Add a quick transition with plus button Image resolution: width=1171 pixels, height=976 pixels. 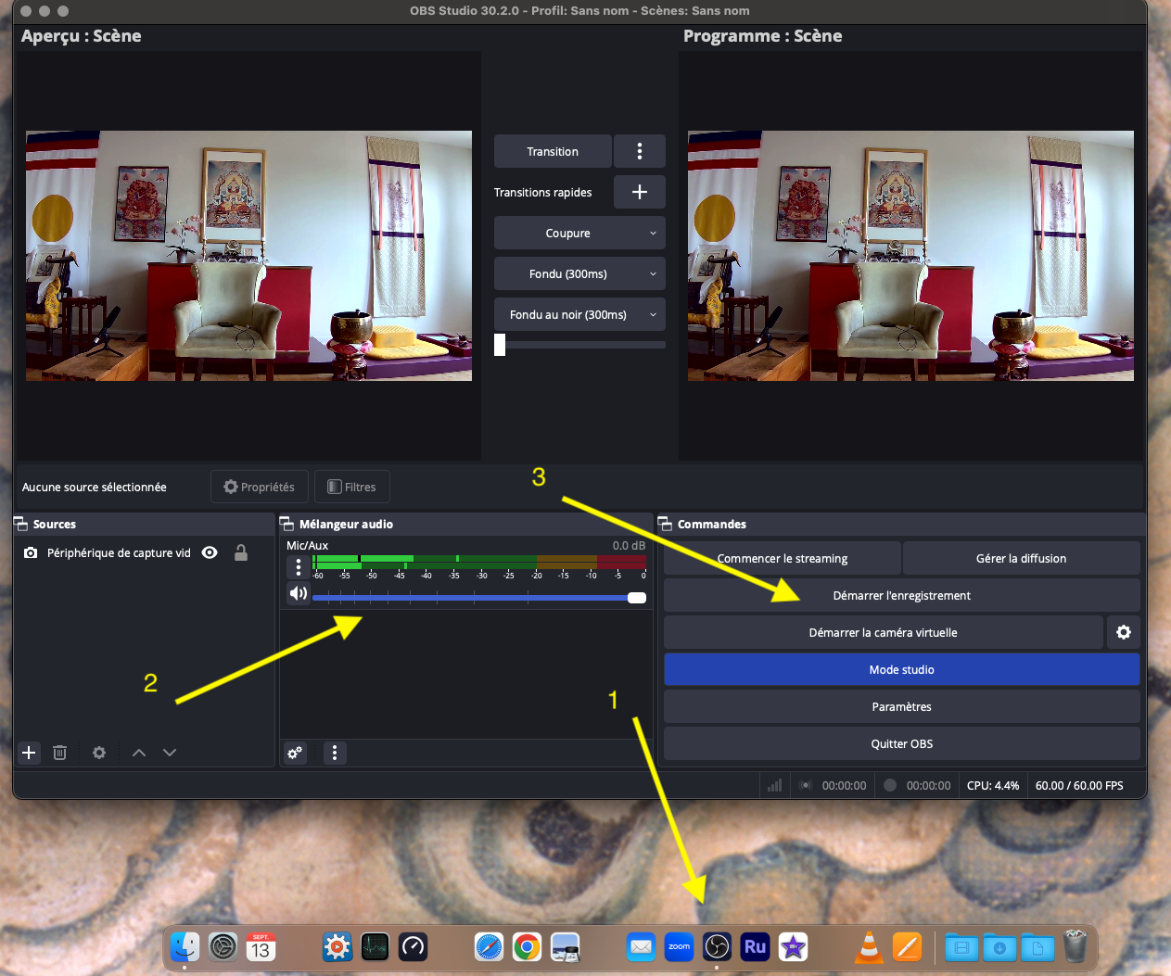point(639,192)
